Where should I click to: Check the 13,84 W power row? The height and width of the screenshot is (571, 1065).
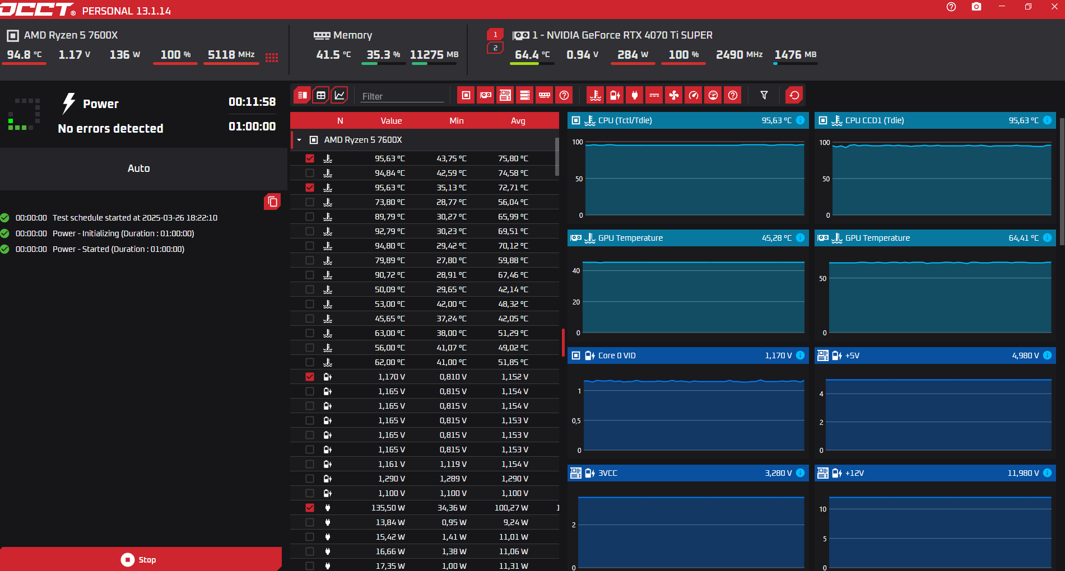(310, 522)
